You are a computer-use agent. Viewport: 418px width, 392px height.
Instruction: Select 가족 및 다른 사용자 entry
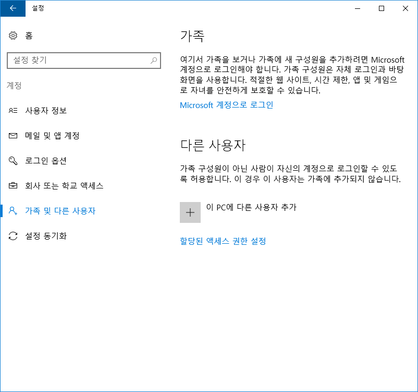(x=60, y=211)
